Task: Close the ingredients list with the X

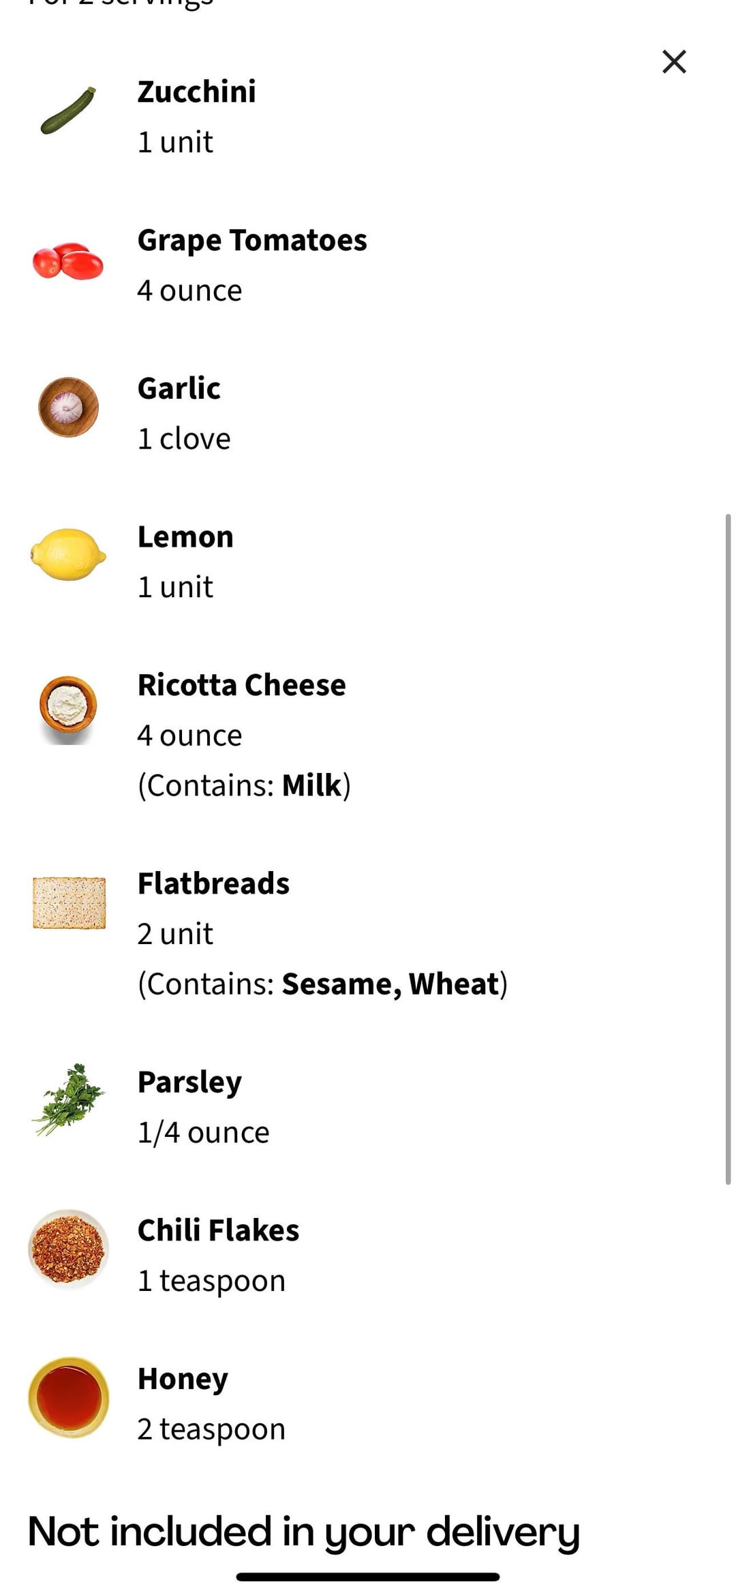Action: click(674, 61)
